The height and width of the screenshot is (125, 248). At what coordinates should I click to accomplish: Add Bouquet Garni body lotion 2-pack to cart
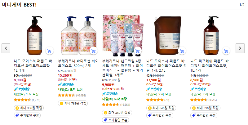coord(94,51)
